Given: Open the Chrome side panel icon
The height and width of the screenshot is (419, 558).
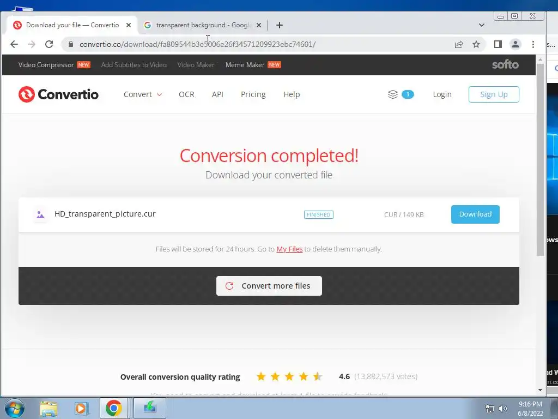Looking at the screenshot, I should click(x=498, y=44).
